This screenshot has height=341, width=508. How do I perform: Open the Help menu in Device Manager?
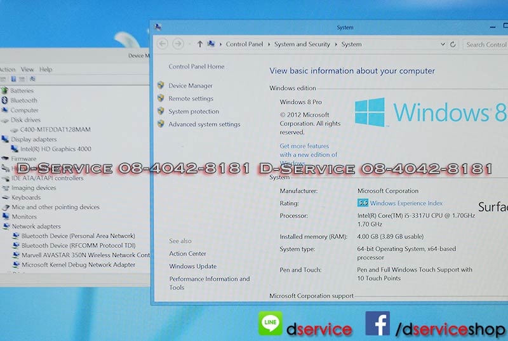point(46,69)
